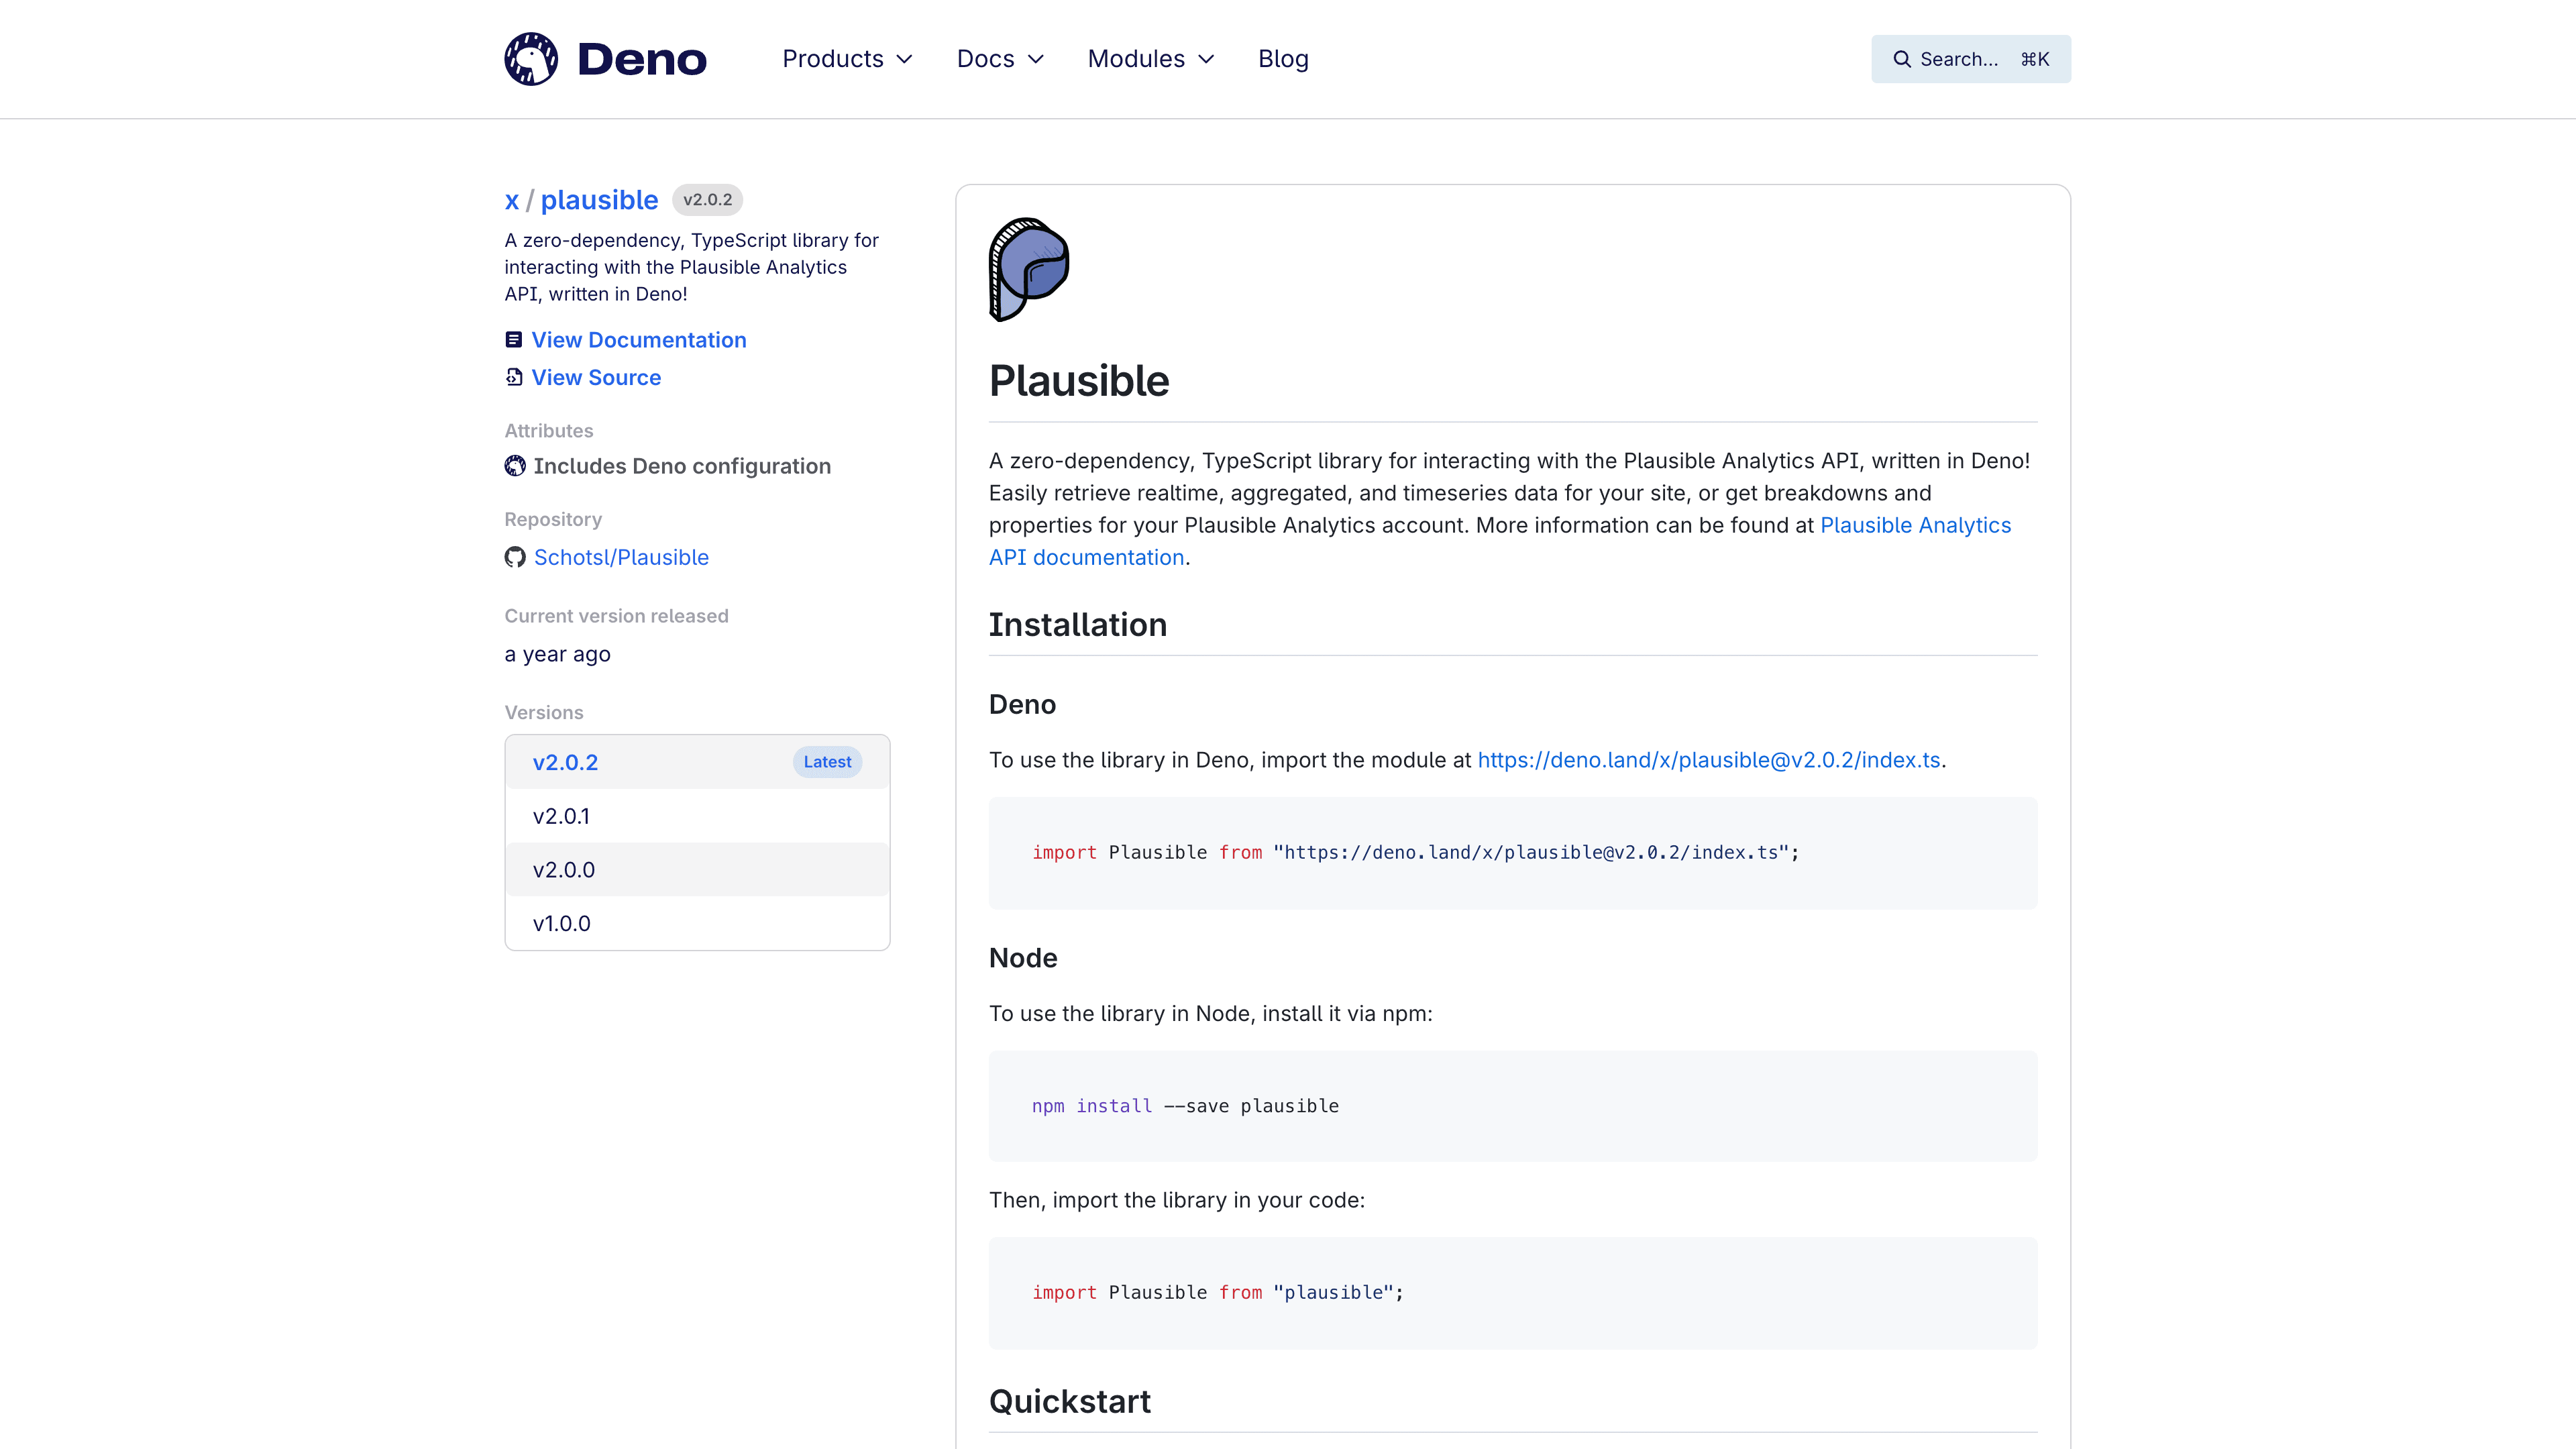The width and height of the screenshot is (2576, 1449).
Task: Click the documentation book icon next to View Documentation
Action: (513, 339)
